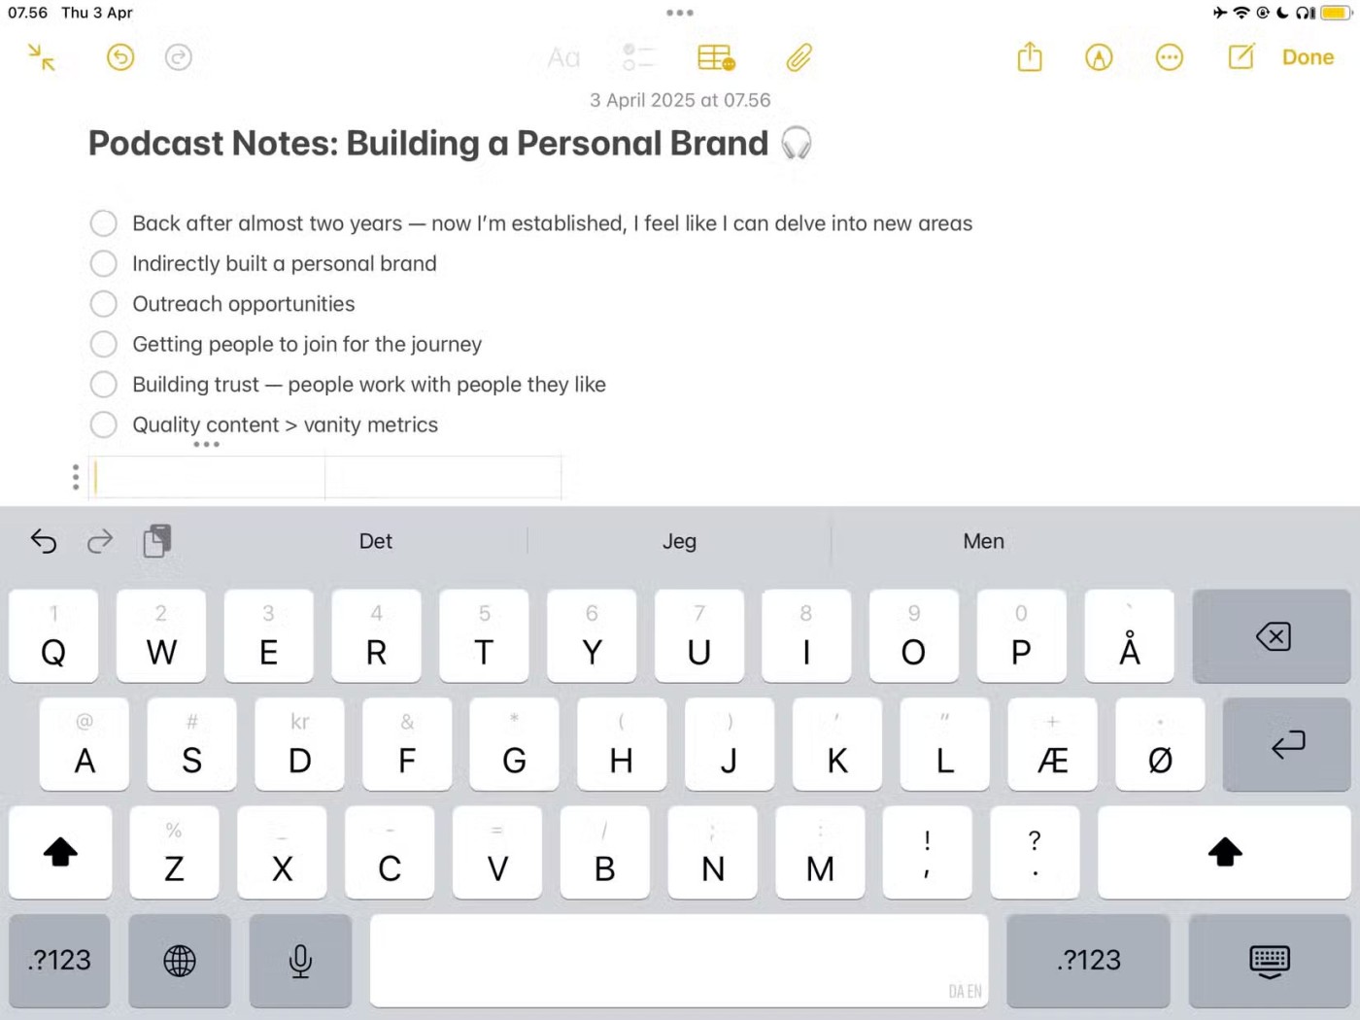
Task: Create a new note with compose icon
Action: coord(1241,57)
